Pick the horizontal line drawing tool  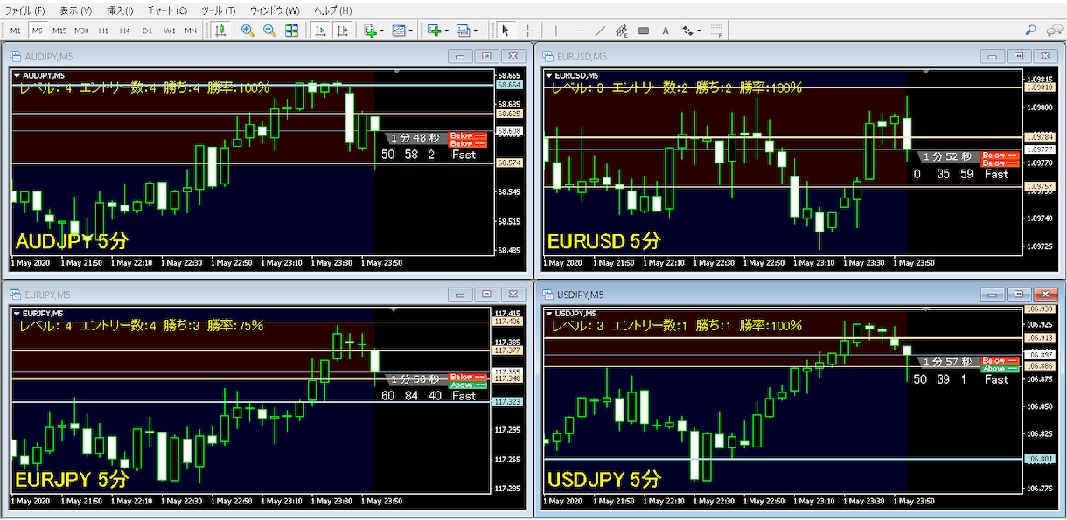pos(578,31)
